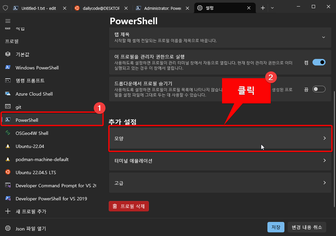Click the trash icon on 프로필 삭제

tap(115, 206)
